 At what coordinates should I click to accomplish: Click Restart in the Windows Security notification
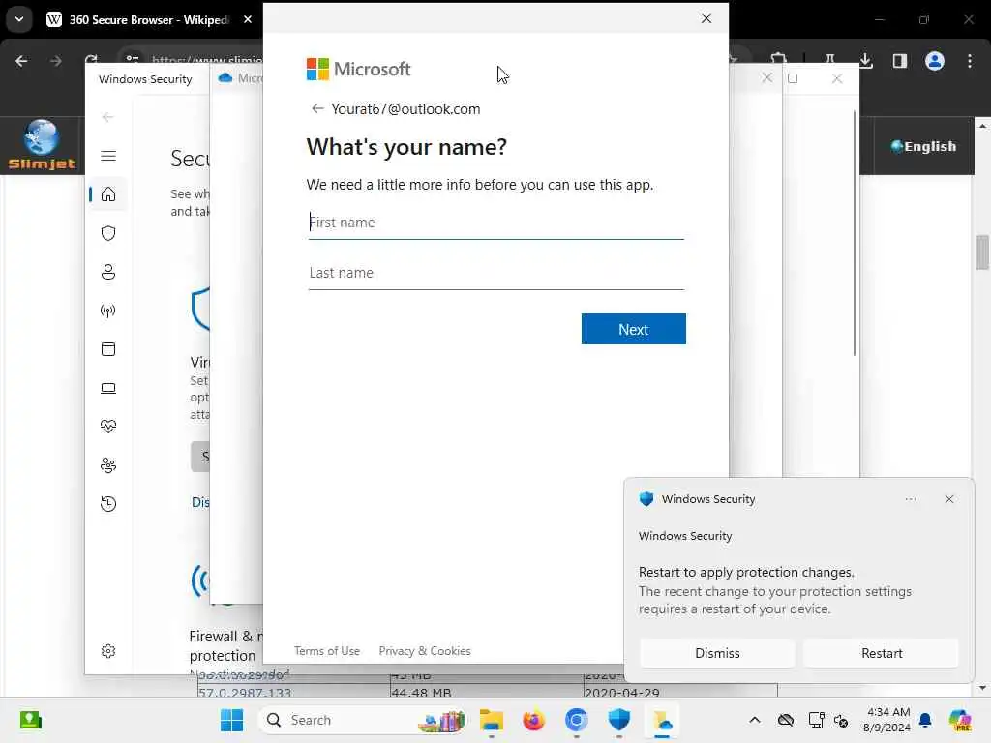click(881, 653)
